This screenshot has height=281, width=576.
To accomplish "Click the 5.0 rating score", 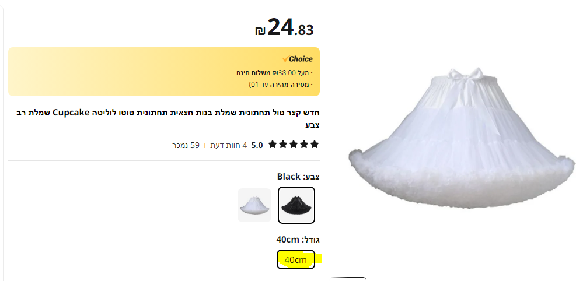I will (x=257, y=145).
